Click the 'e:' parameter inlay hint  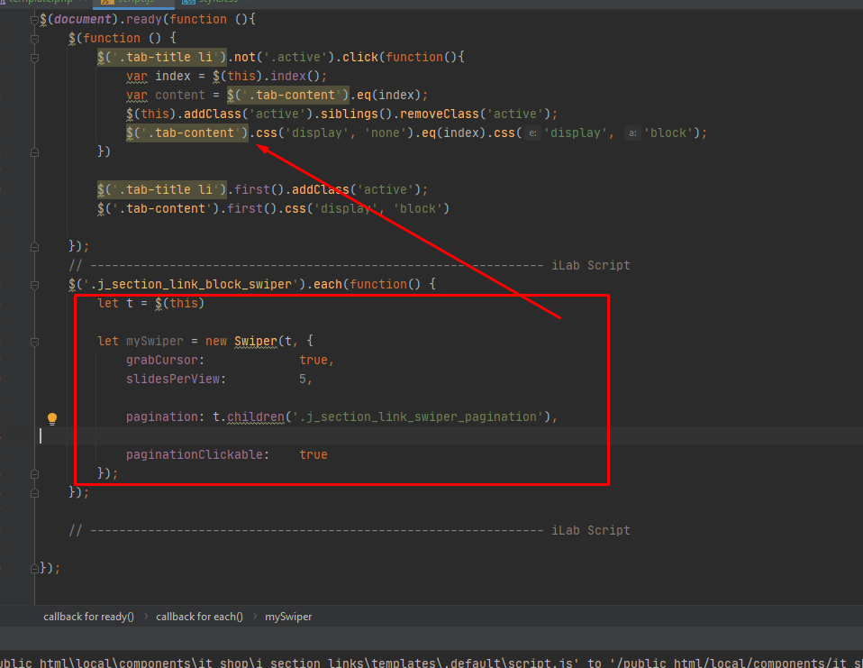[532, 133]
